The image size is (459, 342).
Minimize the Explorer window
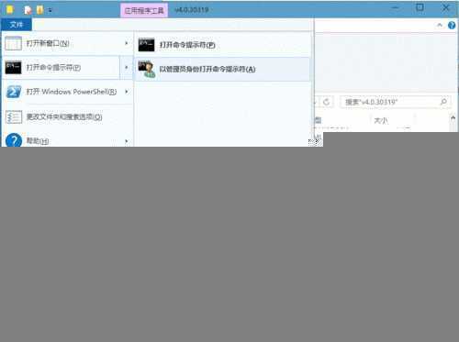pos(396,8)
